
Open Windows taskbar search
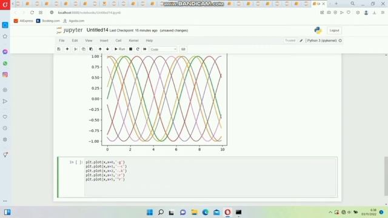coord(161,212)
